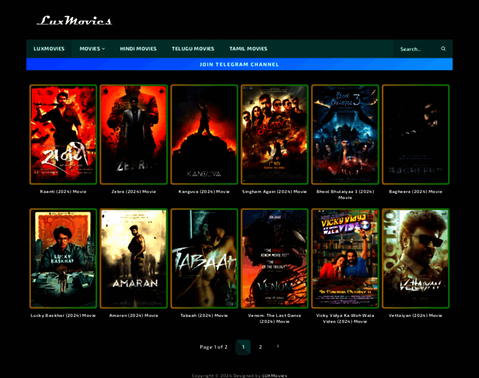
Task: Open the Bhool Bhulaiyaa 3 poster
Action: [x=345, y=134]
